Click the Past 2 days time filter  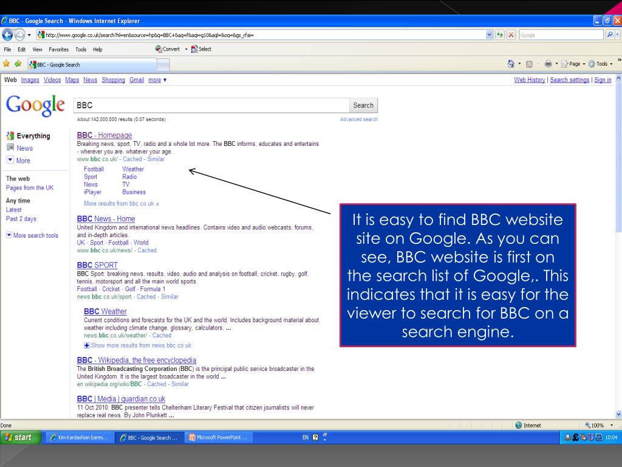(21, 219)
